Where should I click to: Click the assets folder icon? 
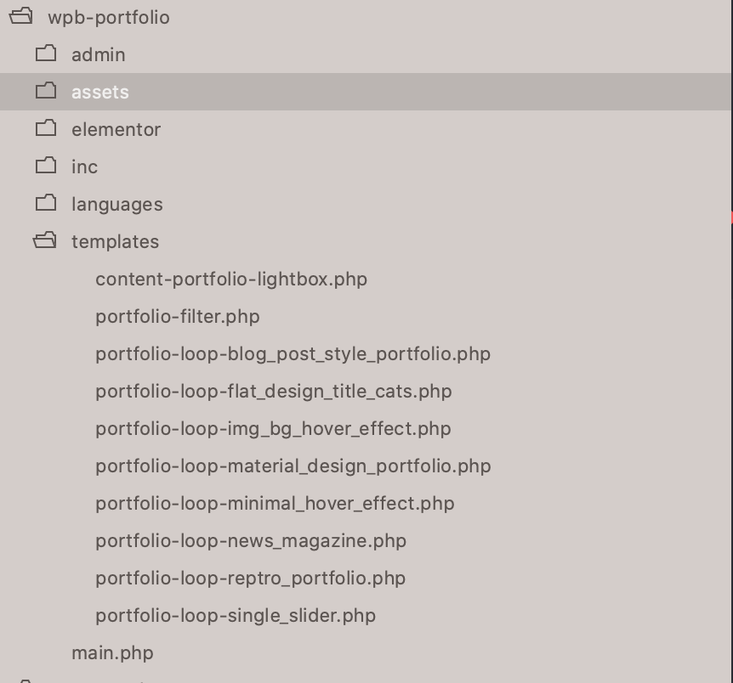46,91
